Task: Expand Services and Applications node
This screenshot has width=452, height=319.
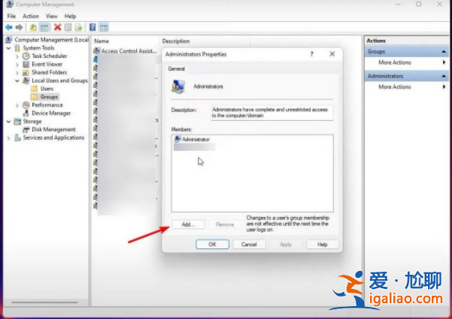Action: (9, 138)
